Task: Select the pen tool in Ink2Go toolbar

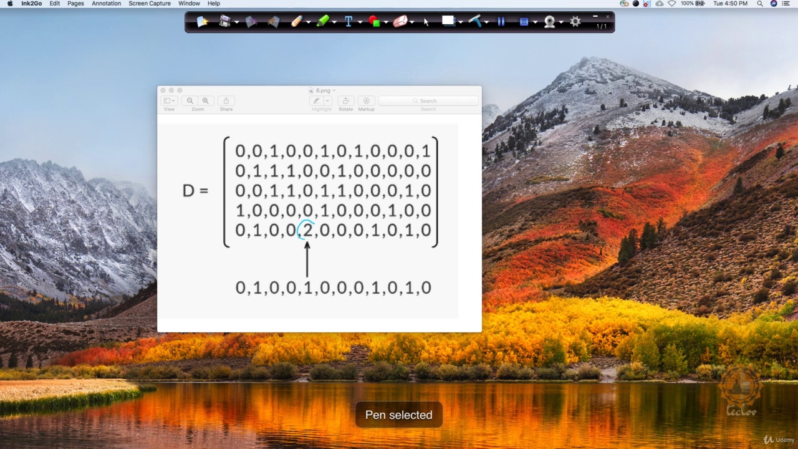Action: tap(296, 22)
